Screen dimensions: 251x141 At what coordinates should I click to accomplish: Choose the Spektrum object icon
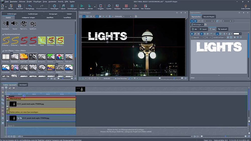point(33,24)
